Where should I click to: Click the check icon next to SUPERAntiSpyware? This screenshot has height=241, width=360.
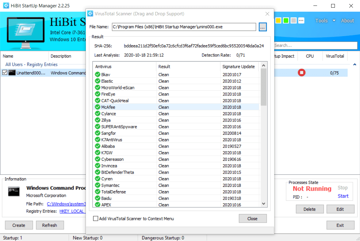click(98, 126)
